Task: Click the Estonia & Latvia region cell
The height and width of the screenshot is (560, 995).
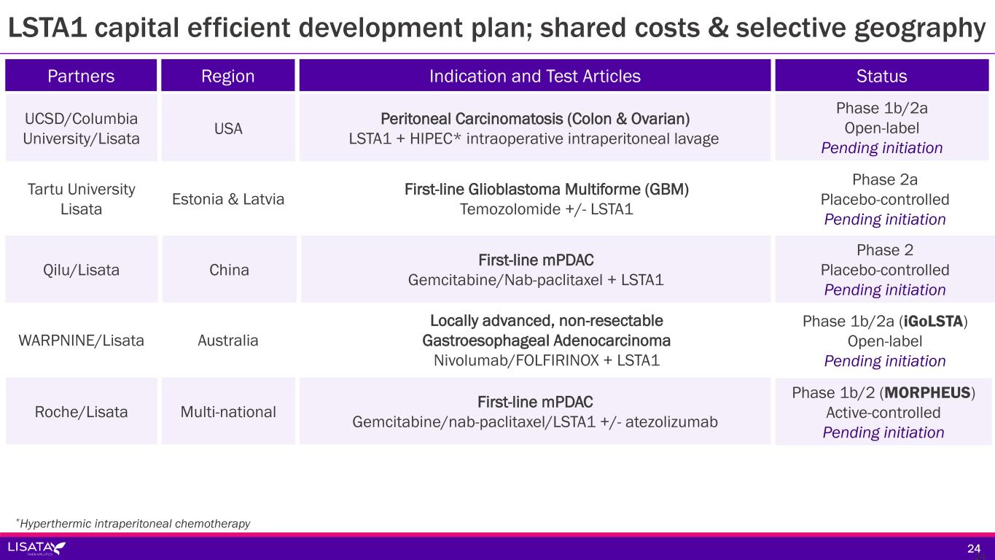Action: 228,199
